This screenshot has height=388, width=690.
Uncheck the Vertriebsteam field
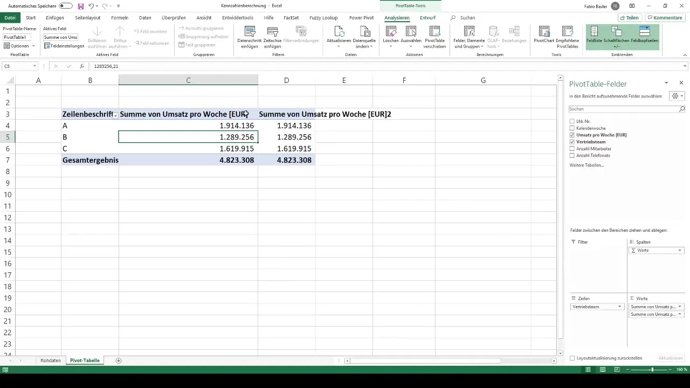click(x=572, y=142)
